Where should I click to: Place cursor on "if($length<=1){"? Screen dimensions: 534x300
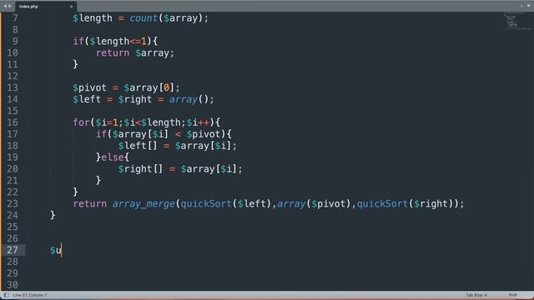tap(115, 41)
